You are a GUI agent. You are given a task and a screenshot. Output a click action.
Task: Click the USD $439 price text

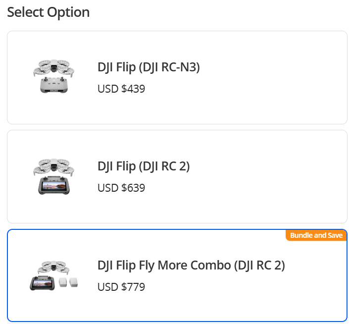121,89
